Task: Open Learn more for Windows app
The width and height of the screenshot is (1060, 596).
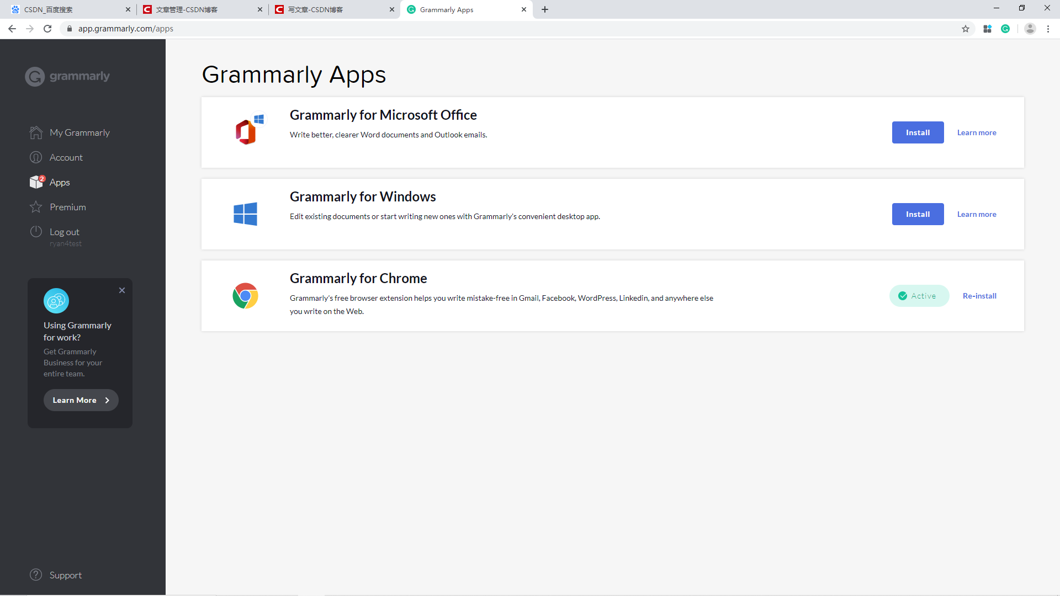Action: tap(976, 214)
